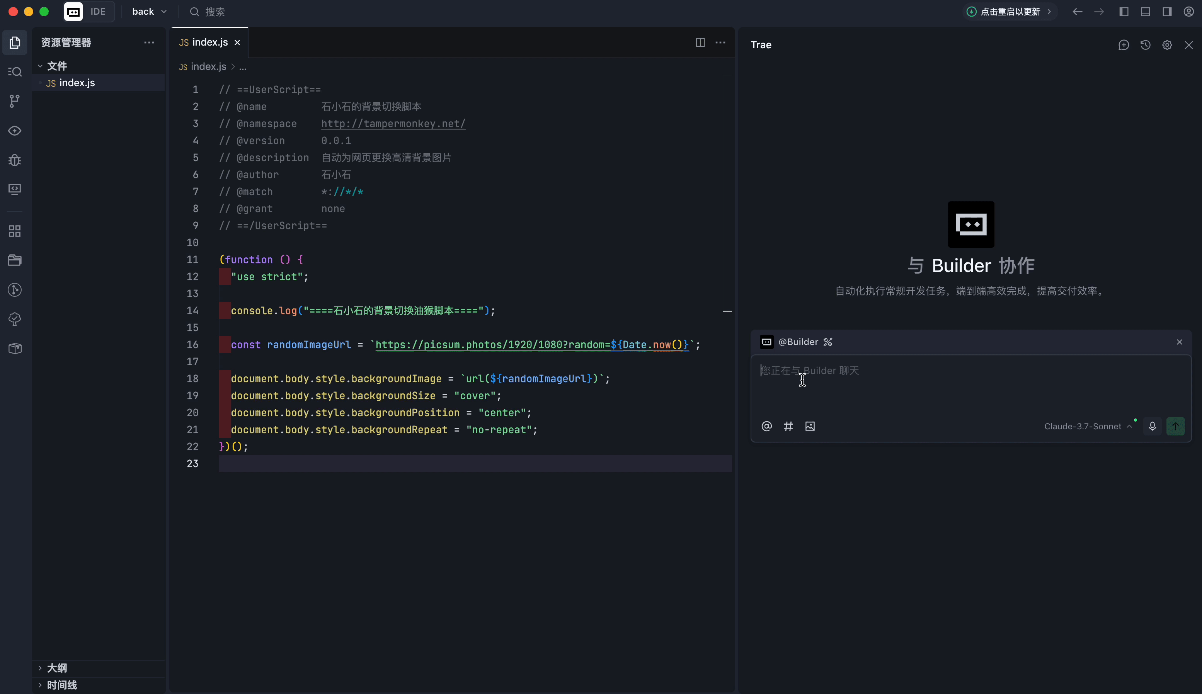The height and width of the screenshot is (694, 1202).
Task: Click the # context icon in the chat box
Action: (x=788, y=426)
